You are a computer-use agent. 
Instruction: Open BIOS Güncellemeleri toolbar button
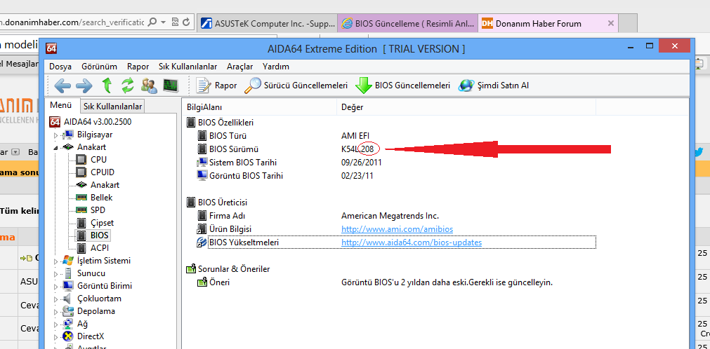[402, 85]
